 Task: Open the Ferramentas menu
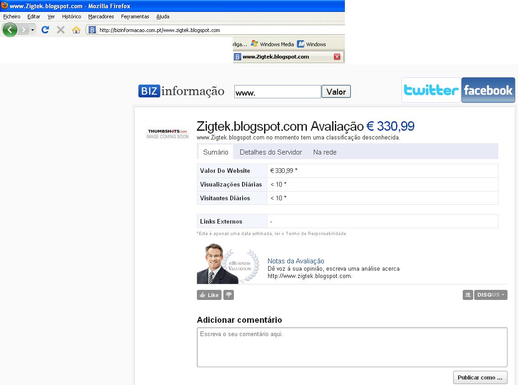pos(135,16)
